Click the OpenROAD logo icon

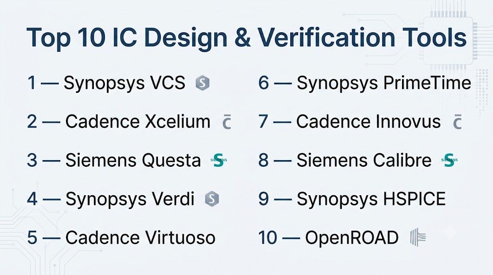coord(418,237)
